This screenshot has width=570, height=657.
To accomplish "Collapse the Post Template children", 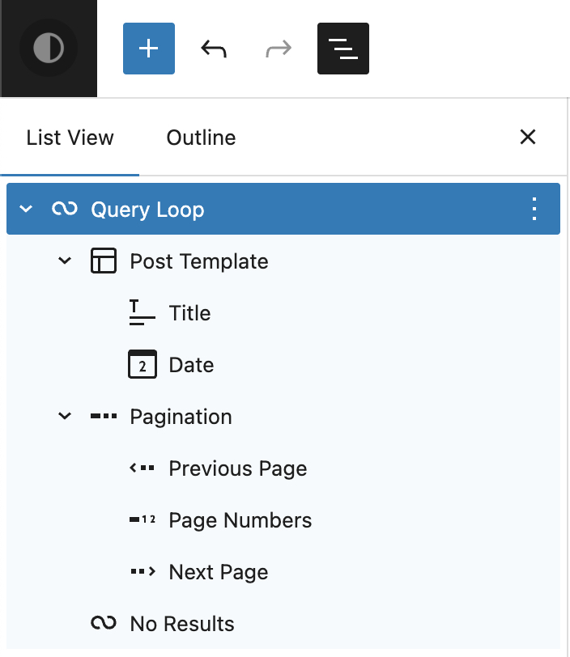I will point(65,261).
